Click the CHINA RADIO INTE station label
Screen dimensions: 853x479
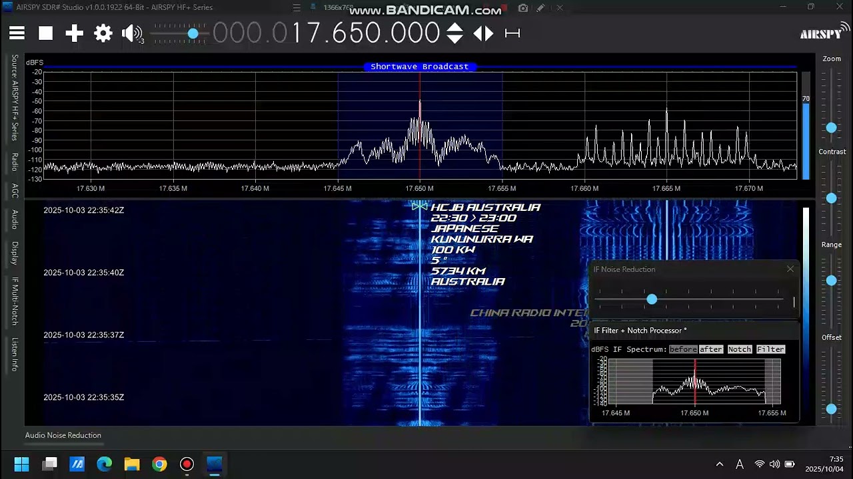(528, 313)
